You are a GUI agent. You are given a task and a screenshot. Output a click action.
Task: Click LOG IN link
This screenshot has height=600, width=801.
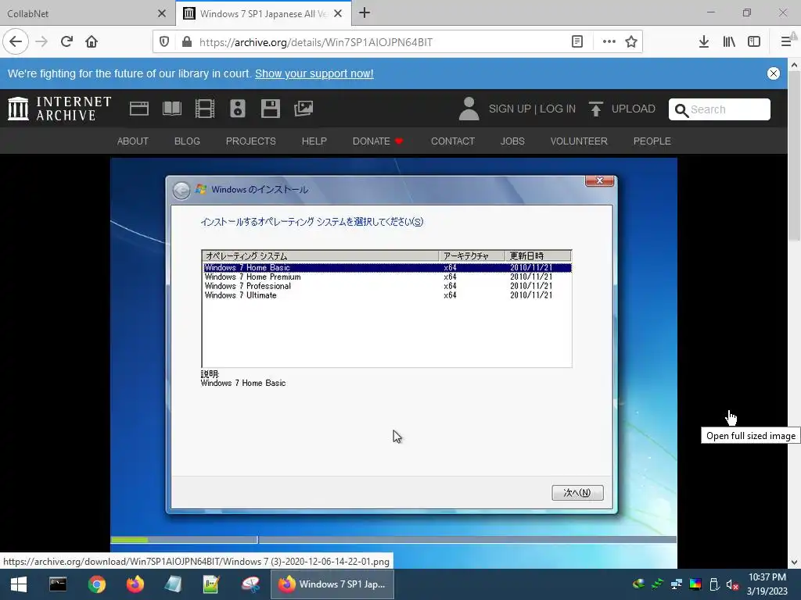[558, 109]
